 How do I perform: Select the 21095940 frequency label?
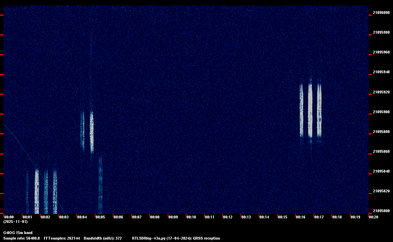pyautogui.click(x=382, y=72)
